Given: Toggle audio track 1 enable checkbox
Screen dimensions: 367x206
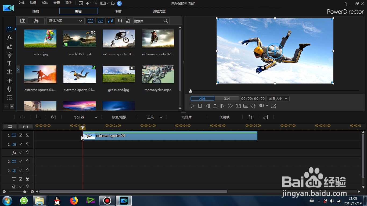Looking at the screenshot, I should click(x=21, y=144).
